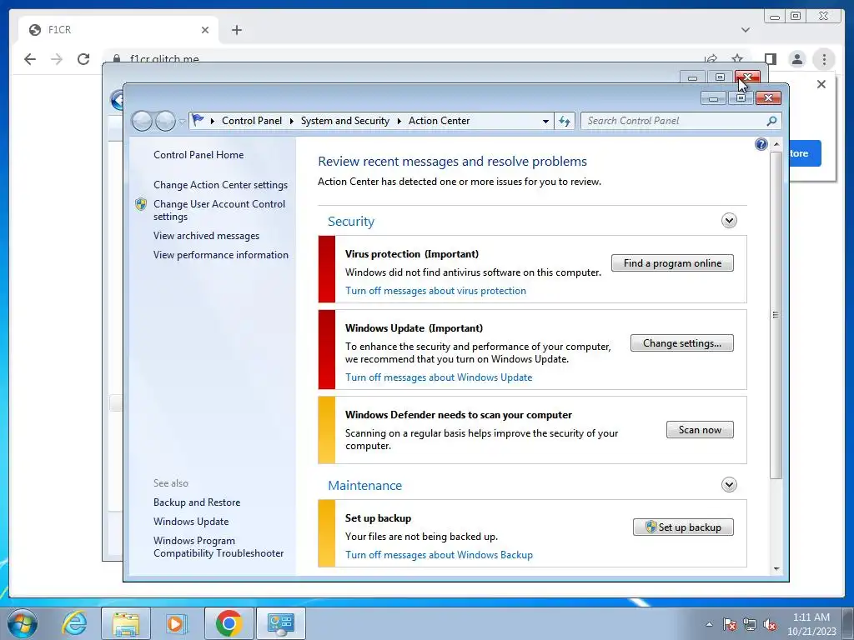Image resolution: width=854 pixels, height=640 pixels.
Task: Open the Windows Start orb
Action: pos(23,623)
